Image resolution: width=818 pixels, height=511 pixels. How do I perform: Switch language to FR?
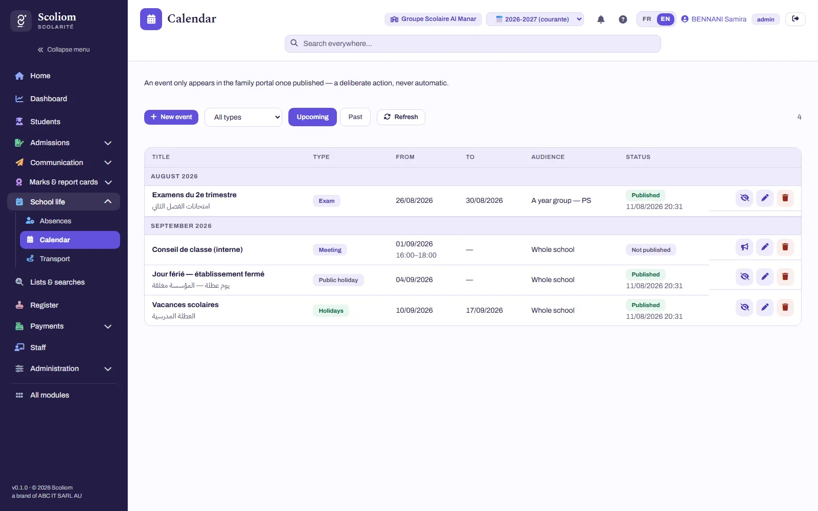pos(647,19)
